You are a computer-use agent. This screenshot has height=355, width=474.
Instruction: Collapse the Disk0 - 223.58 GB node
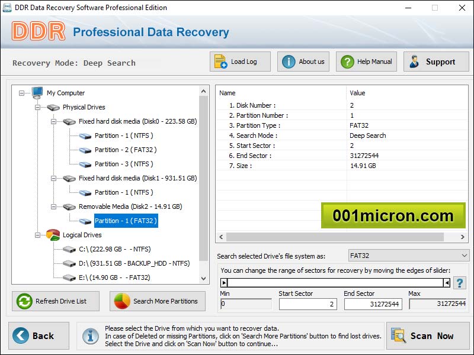click(53, 121)
